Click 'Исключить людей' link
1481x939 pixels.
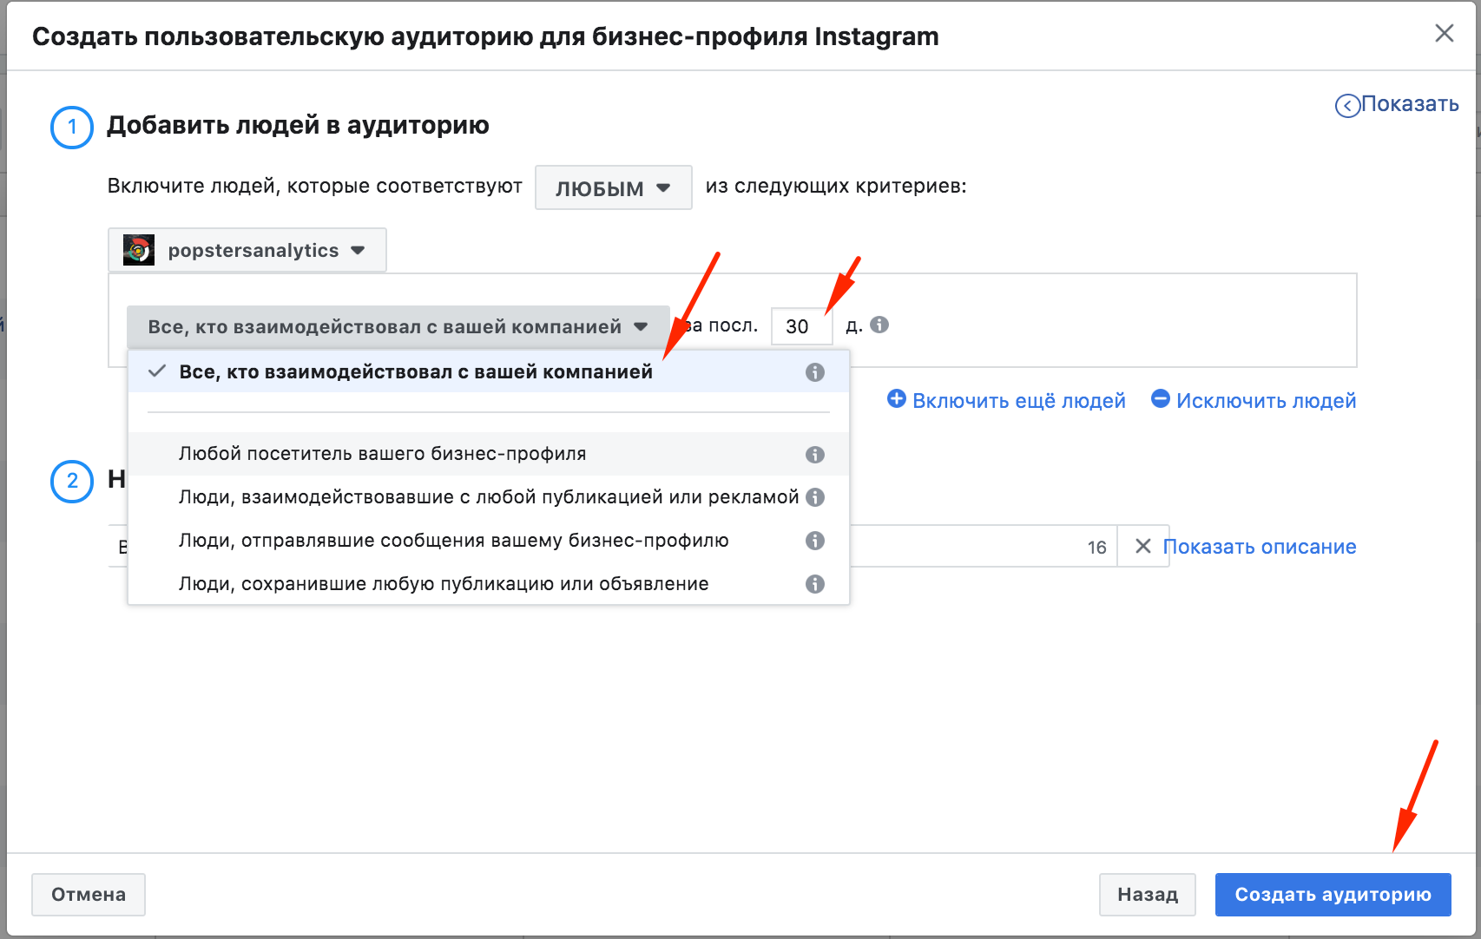coord(1254,400)
